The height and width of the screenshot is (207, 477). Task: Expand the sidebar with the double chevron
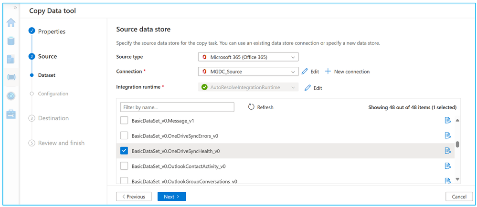click(x=15, y=8)
